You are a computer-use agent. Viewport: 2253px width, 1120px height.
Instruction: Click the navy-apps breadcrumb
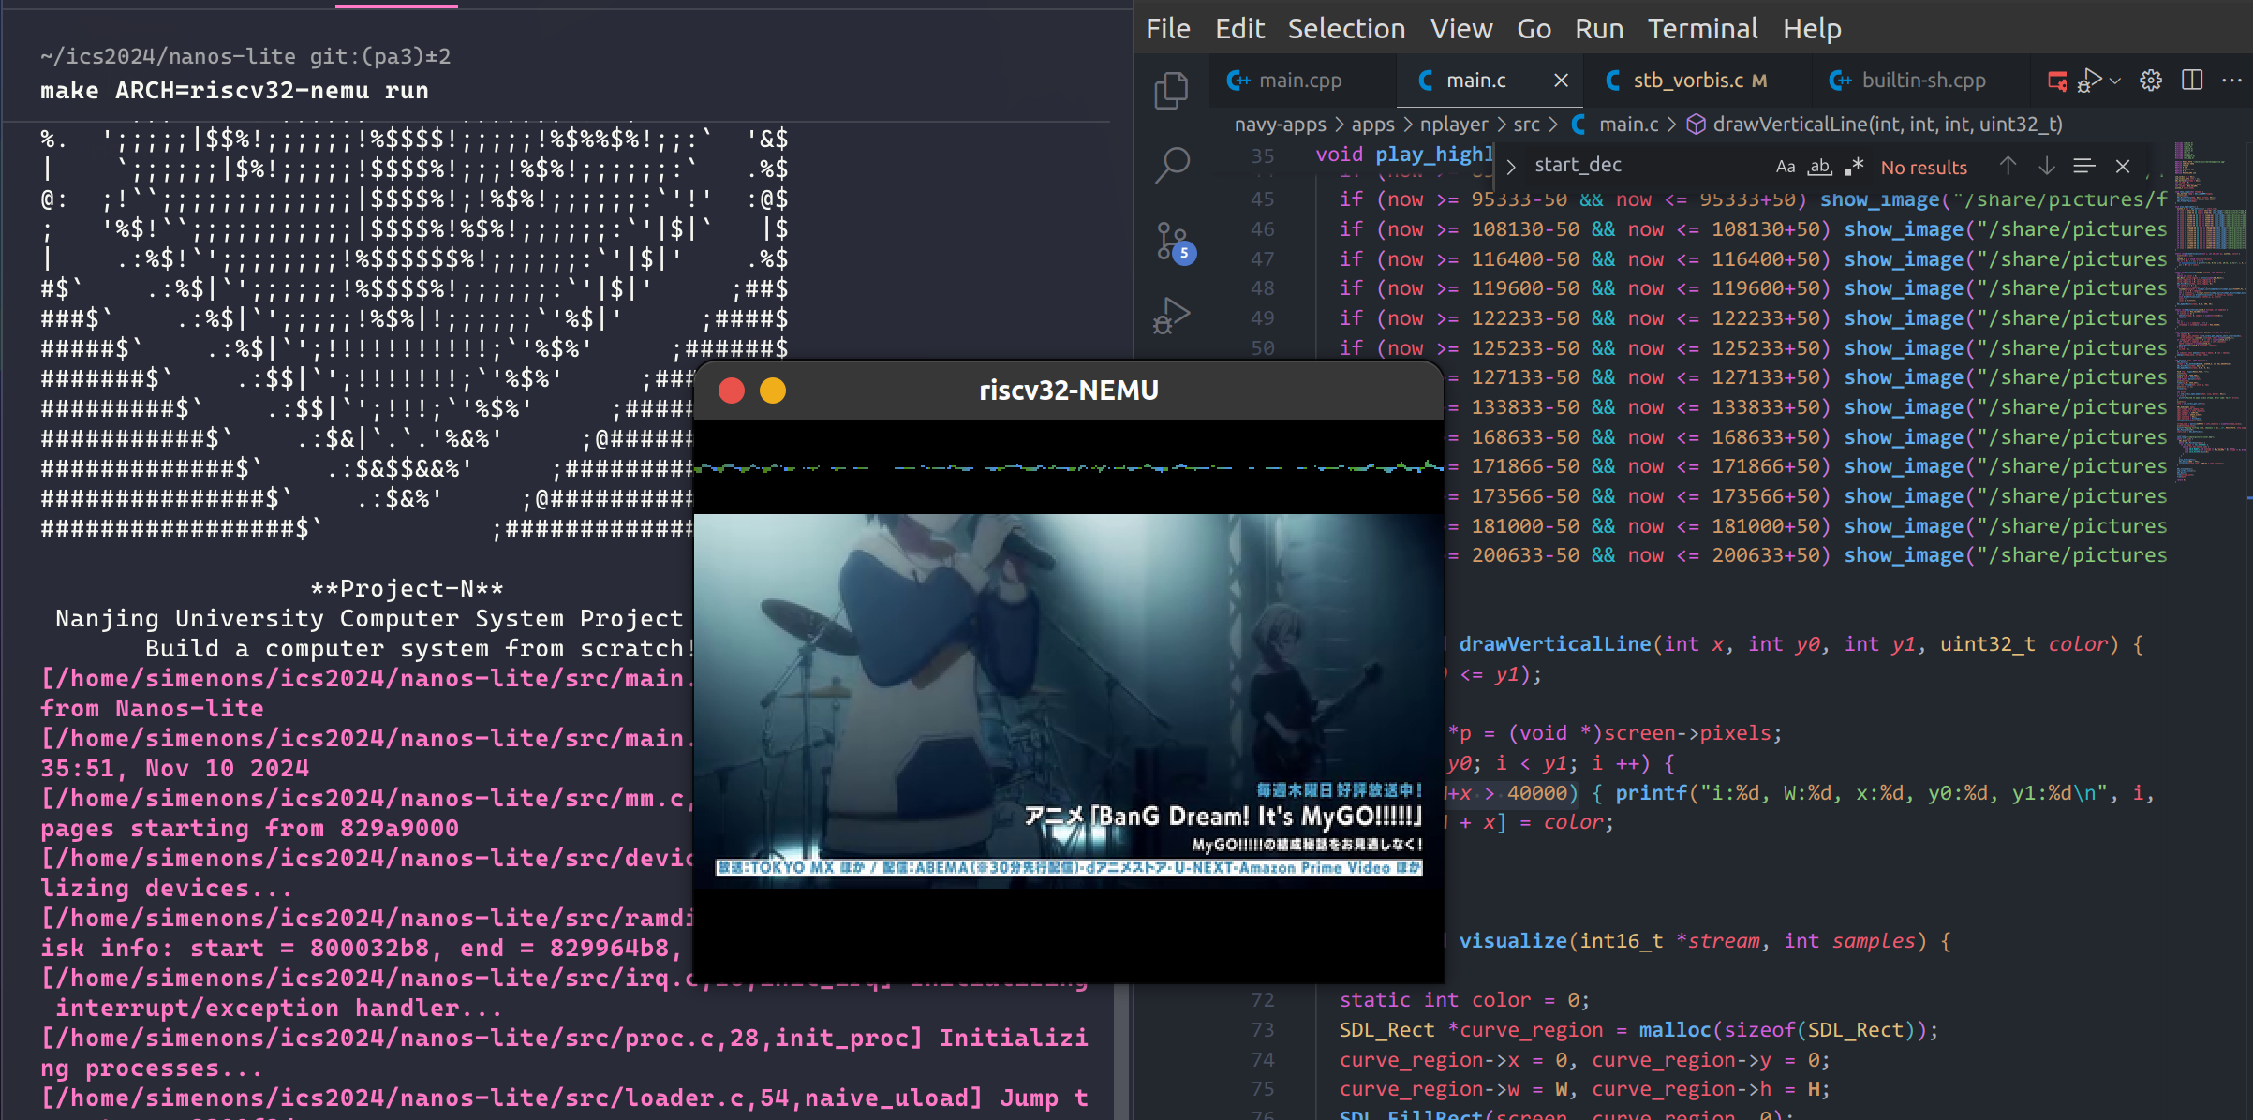click(x=1280, y=125)
